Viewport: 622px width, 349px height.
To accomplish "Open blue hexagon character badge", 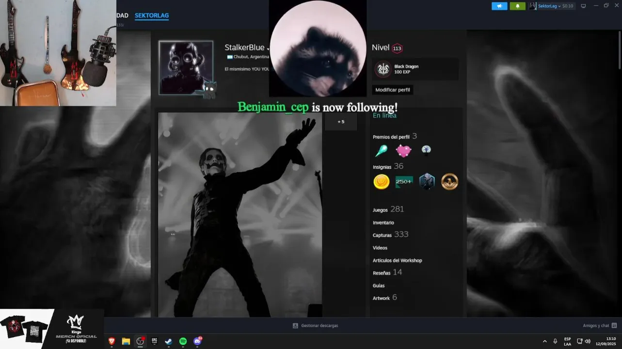I will point(427,182).
